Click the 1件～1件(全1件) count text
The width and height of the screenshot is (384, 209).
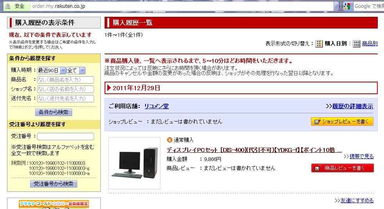[124, 35]
